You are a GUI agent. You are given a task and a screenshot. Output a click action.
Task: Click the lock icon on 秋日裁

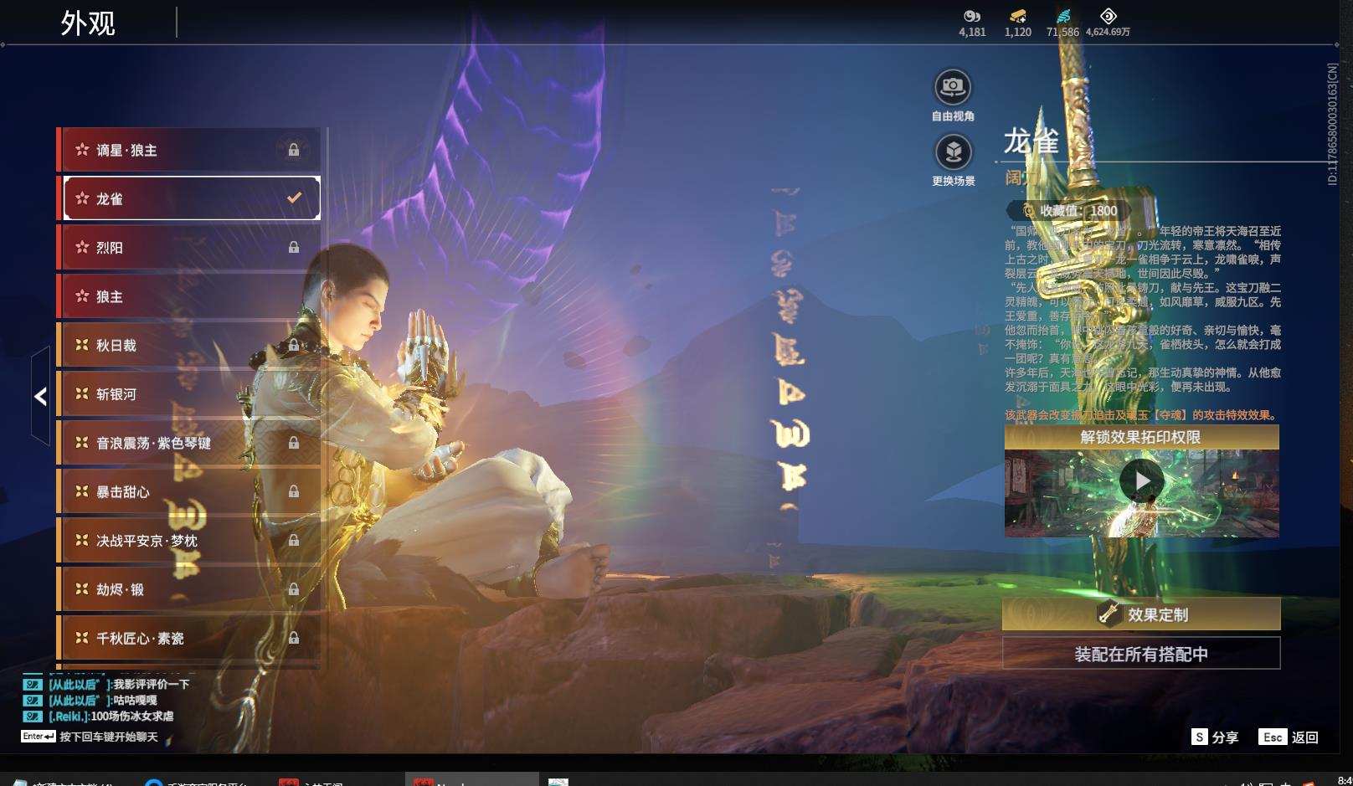[294, 345]
